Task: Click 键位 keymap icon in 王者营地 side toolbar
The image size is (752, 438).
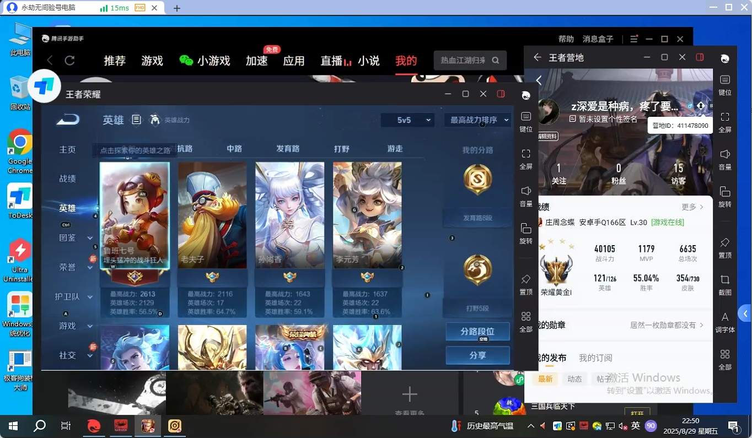Action: pyautogui.click(x=725, y=80)
